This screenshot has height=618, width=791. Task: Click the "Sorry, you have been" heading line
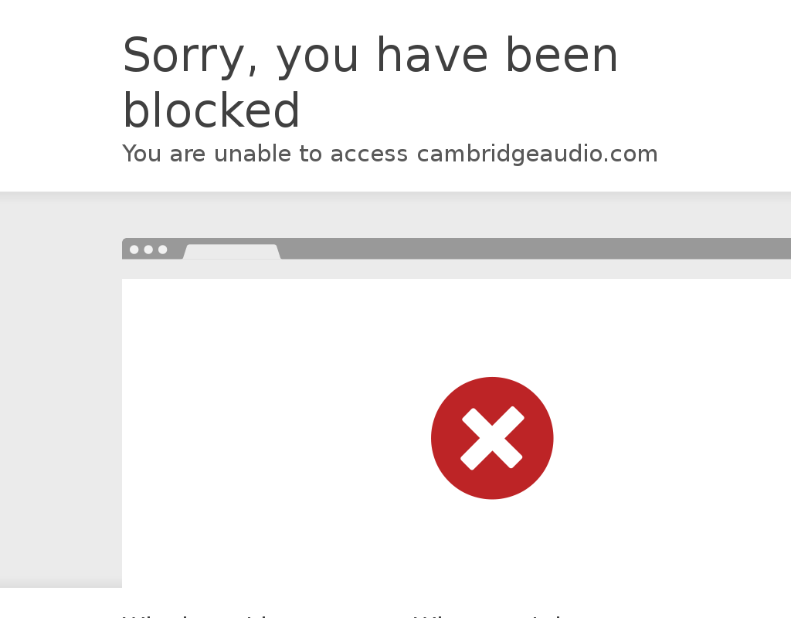click(x=370, y=56)
